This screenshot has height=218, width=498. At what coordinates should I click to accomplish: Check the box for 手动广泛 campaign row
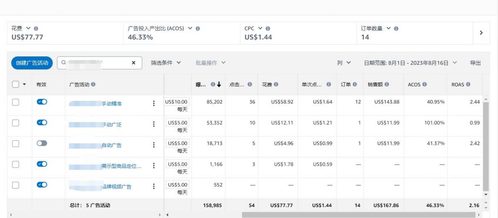click(x=16, y=122)
